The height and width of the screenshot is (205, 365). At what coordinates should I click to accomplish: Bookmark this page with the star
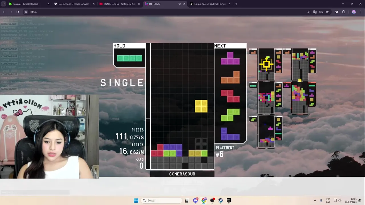[x=327, y=12]
